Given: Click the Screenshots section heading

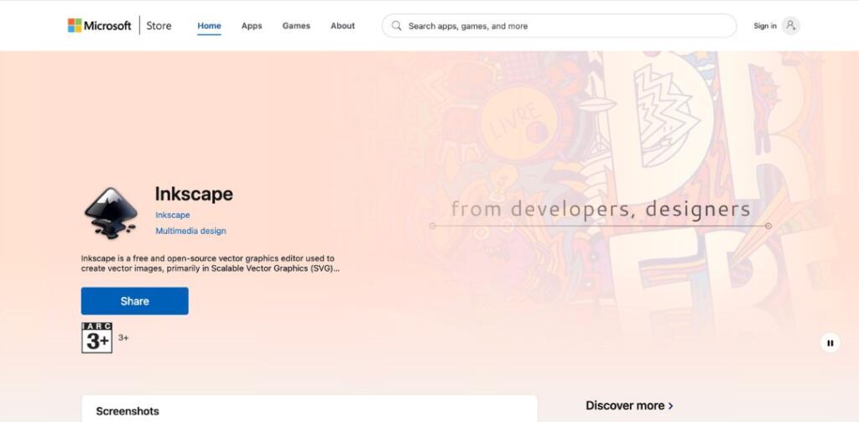Looking at the screenshot, I should (128, 411).
